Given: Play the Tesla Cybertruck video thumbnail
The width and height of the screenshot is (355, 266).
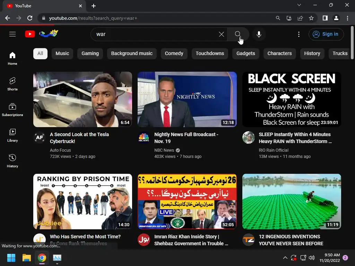Looking at the screenshot, I should pos(83,99).
